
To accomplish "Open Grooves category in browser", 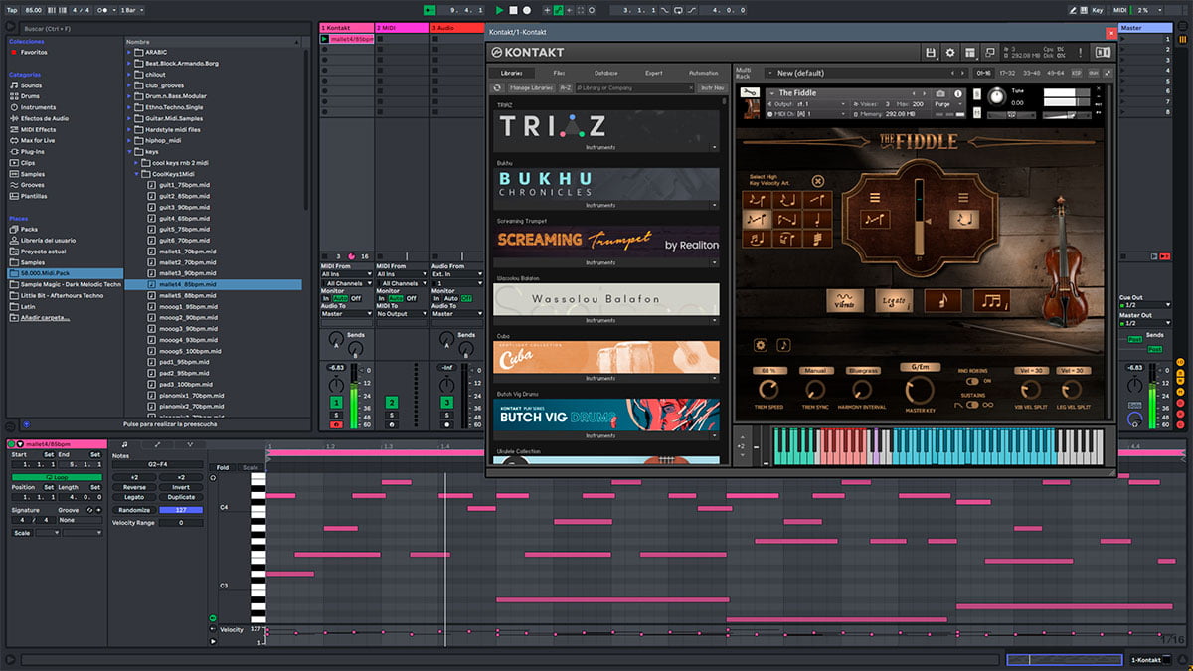I will pyautogui.click(x=28, y=185).
